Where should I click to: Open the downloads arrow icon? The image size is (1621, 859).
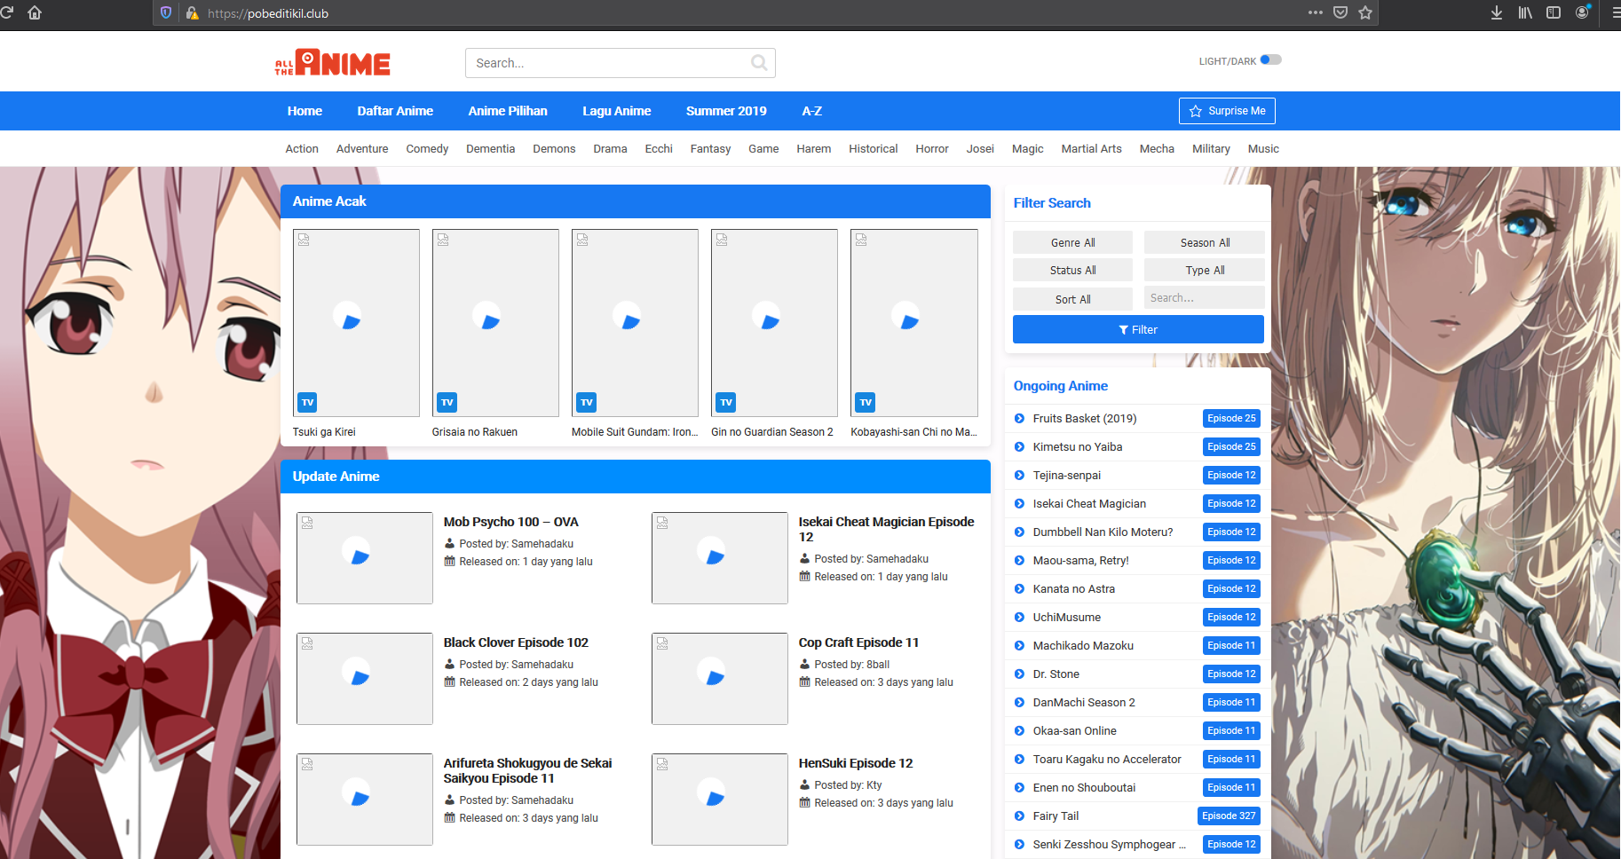(x=1497, y=12)
